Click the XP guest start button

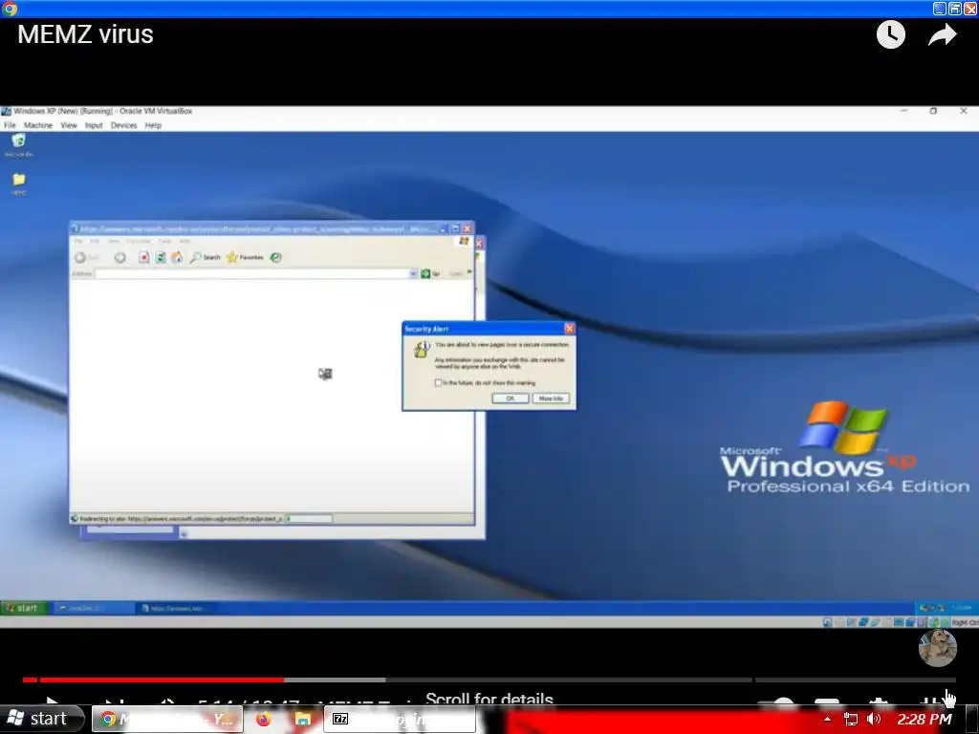(24, 608)
